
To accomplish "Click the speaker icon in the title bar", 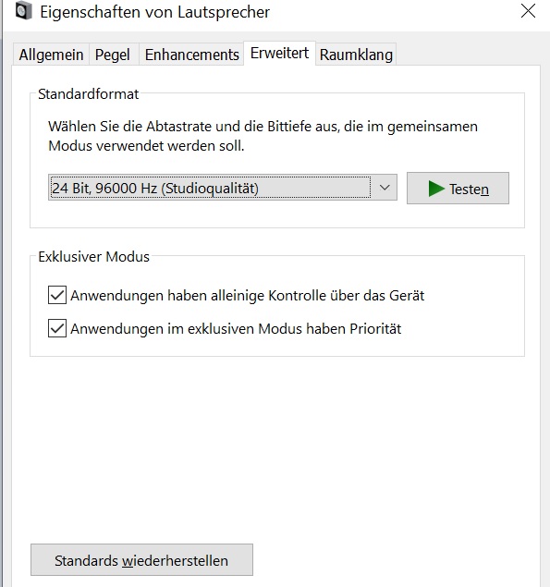I will (24, 11).
